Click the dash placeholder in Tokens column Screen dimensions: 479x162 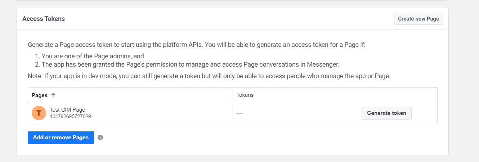tap(240, 113)
